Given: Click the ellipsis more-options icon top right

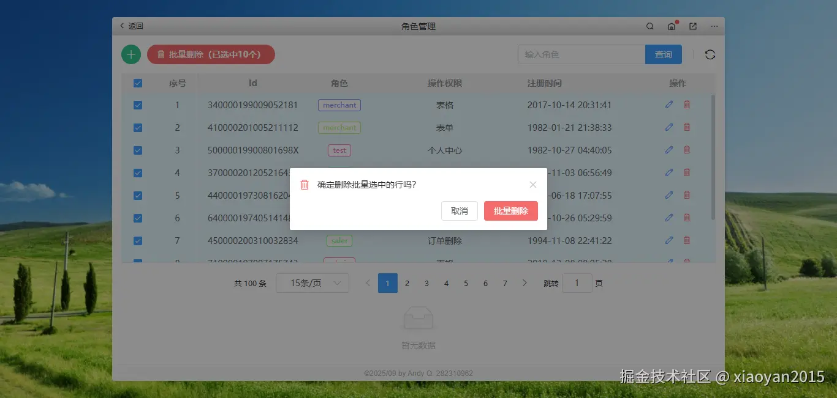Looking at the screenshot, I should (x=714, y=26).
